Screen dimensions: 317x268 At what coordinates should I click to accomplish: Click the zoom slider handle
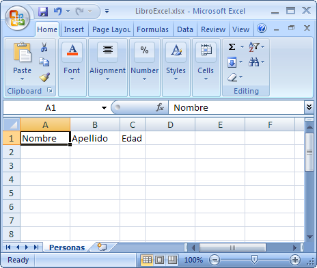click(254, 259)
